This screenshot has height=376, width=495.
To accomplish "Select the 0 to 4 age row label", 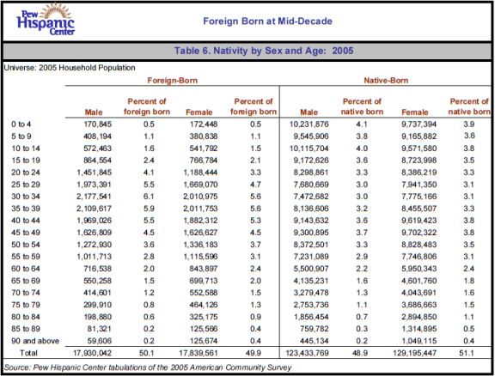I will click(x=21, y=124).
